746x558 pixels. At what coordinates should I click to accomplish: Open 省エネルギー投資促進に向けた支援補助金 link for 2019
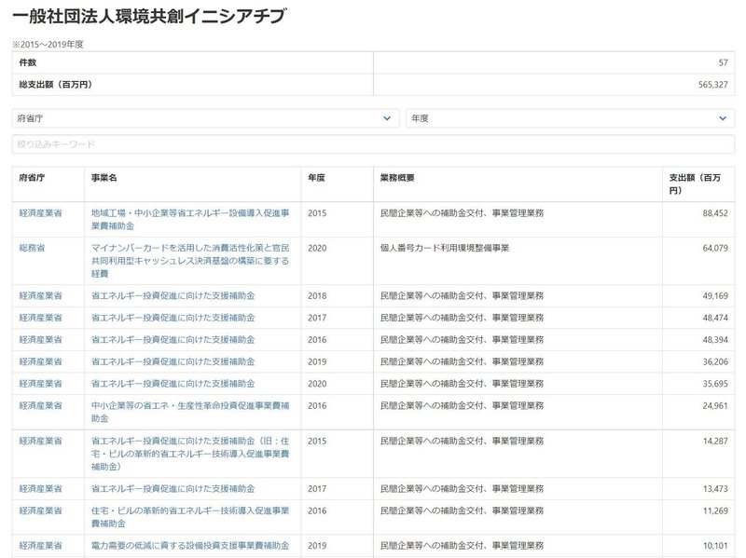point(173,361)
